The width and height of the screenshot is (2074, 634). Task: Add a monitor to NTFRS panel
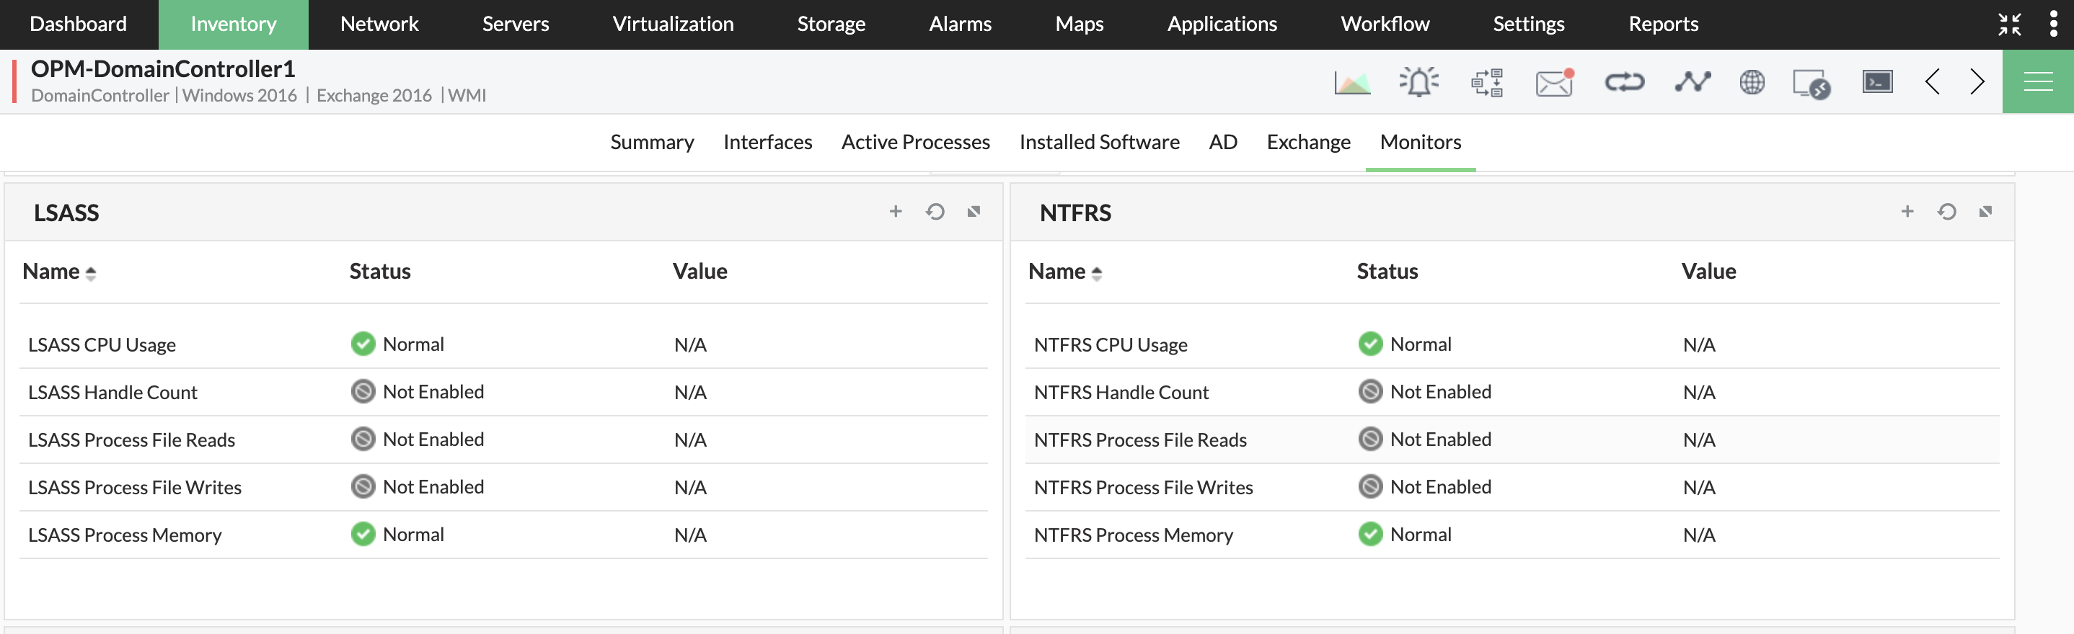click(1907, 212)
